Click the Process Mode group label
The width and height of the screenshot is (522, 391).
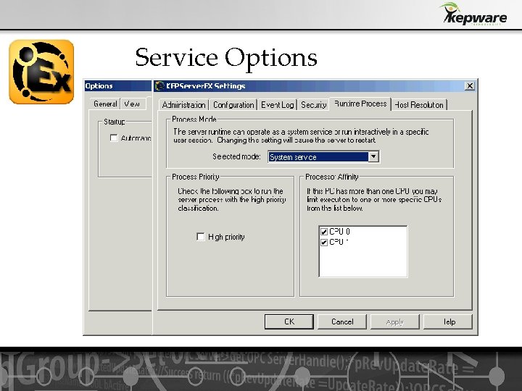pos(194,119)
